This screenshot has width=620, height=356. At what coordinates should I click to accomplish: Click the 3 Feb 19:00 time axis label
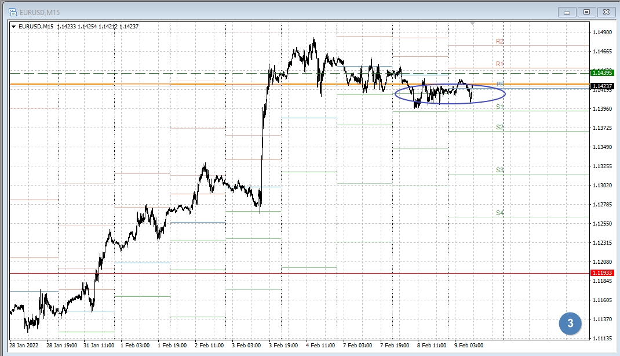[284, 346]
